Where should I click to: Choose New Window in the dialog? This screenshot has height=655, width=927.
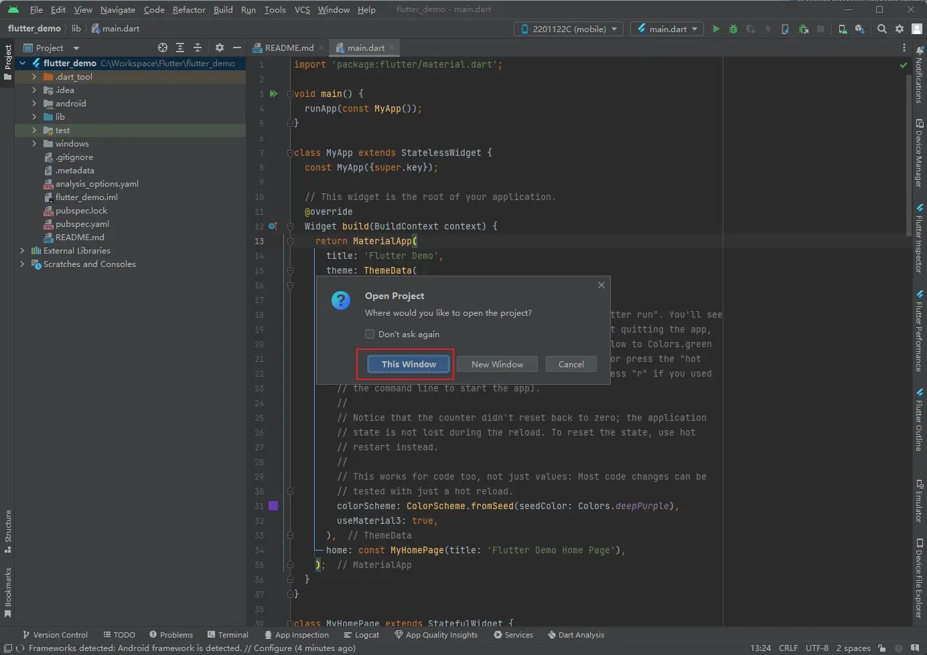497,364
